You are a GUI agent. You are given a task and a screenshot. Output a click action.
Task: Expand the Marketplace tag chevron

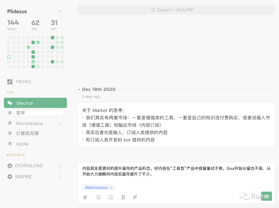60,123
